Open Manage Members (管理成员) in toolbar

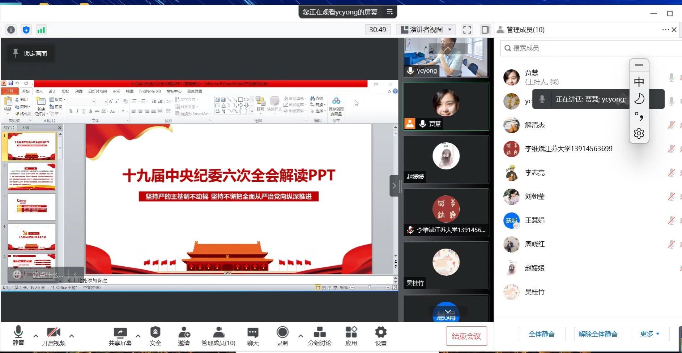(218, 336)
